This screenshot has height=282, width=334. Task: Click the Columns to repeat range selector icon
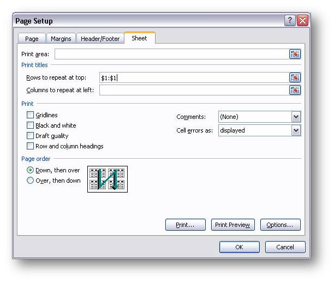[295, 90]
